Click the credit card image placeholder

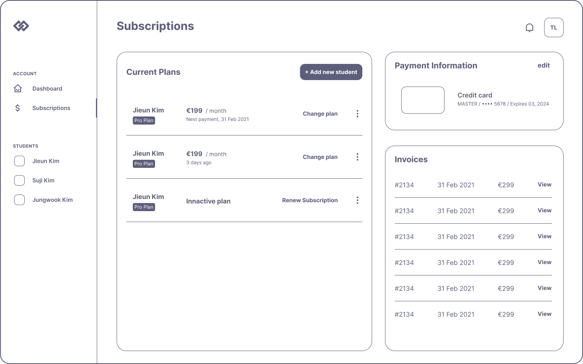click(x=423, y=100)
